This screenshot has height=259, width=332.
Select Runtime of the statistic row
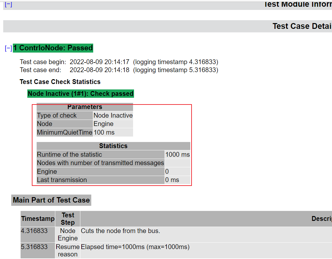click(x=71, y=155)
